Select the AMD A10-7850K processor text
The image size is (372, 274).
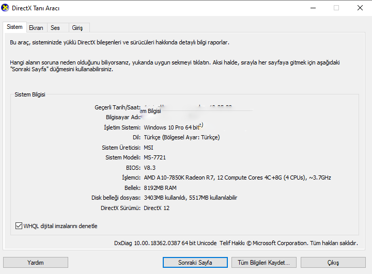pos(237,178)
